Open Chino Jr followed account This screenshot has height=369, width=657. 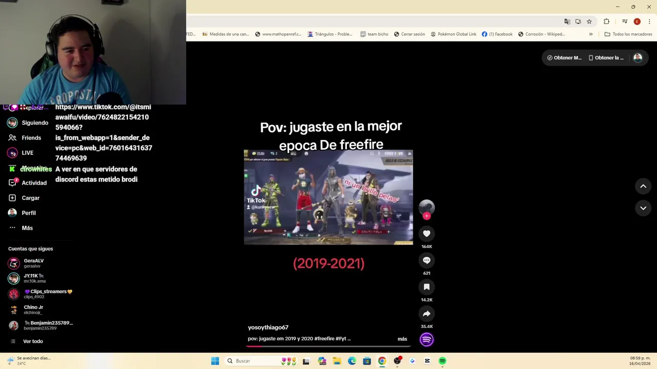click(x=26, y=310)
